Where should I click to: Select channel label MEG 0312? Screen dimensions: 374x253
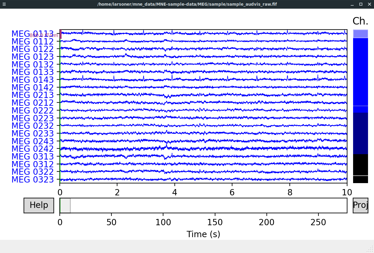click(x=33, y=164)
